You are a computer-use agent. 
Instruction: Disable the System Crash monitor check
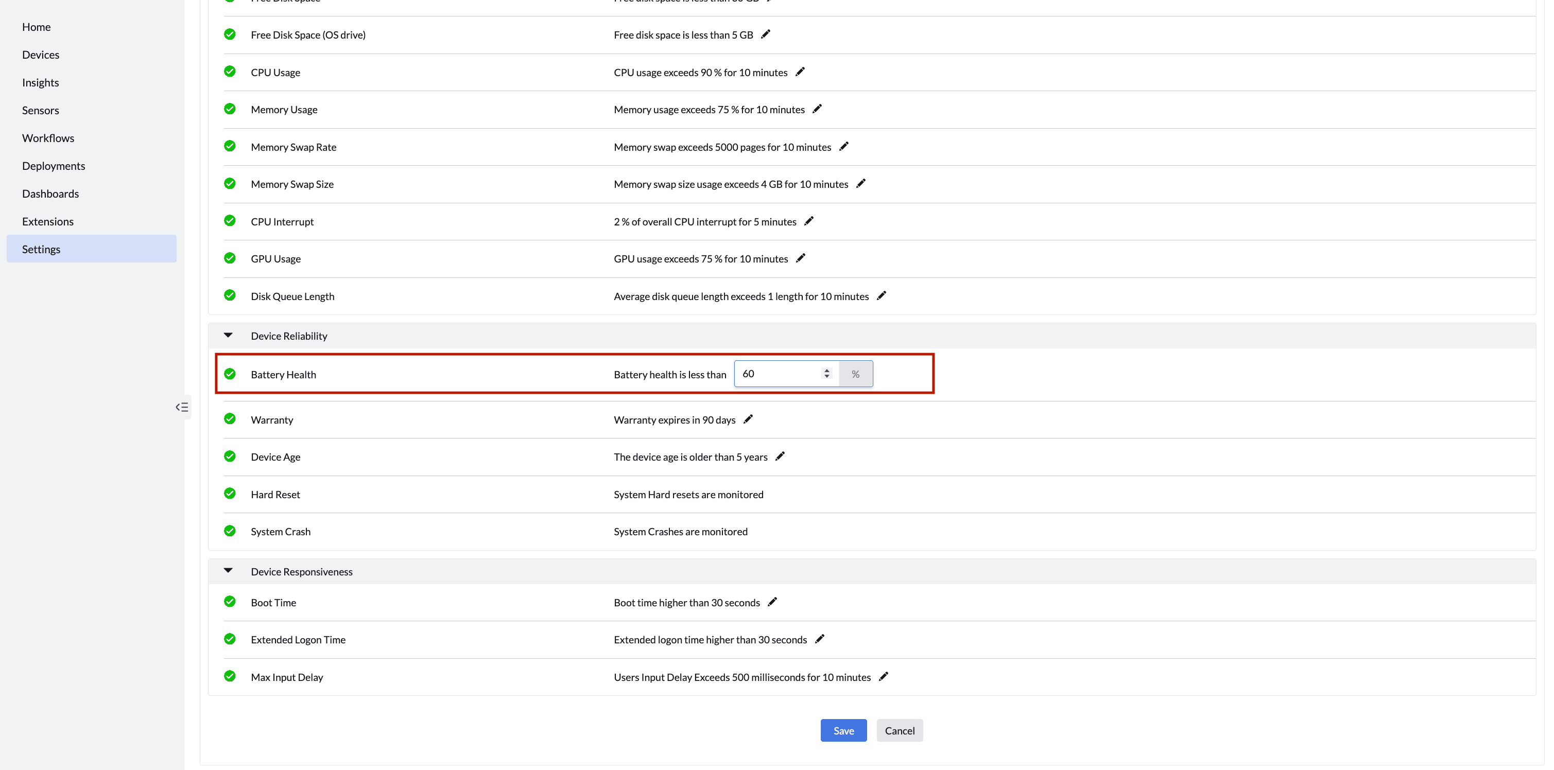tap(230, 531)
